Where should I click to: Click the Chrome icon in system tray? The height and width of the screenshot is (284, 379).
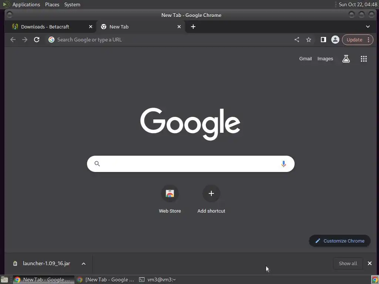point(375,280)
